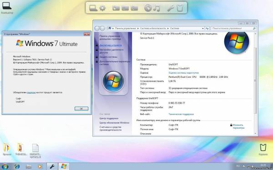Open the Technical support website link
Viewport: 273px width, 170px height.
181,114
